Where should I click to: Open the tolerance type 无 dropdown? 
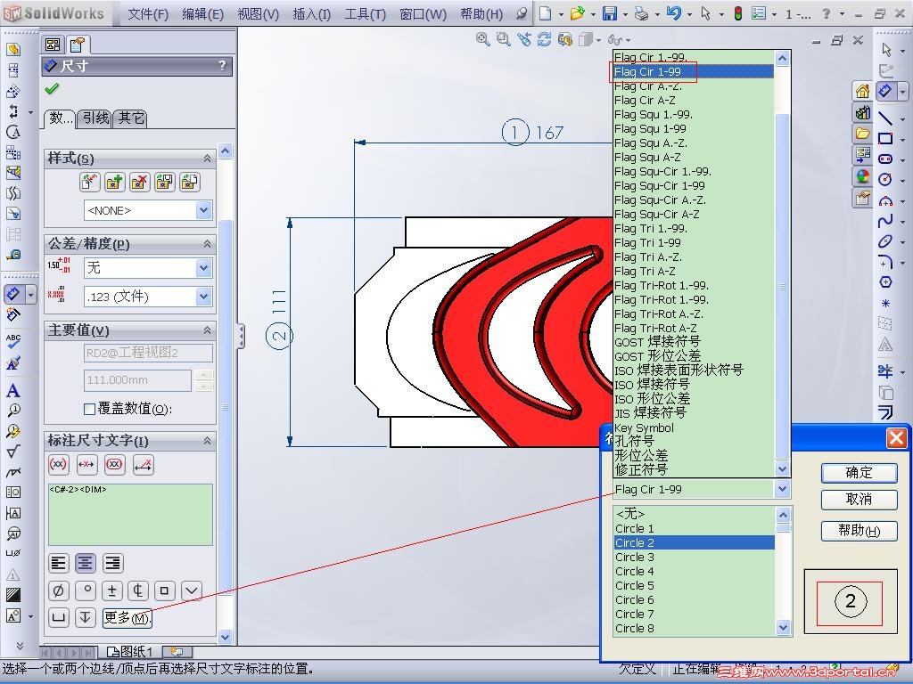tap(204, 267)
